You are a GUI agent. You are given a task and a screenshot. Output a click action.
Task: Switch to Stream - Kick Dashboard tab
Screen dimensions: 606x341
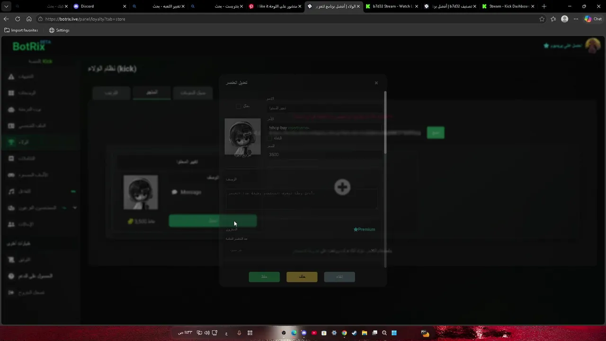pos(508,6)
